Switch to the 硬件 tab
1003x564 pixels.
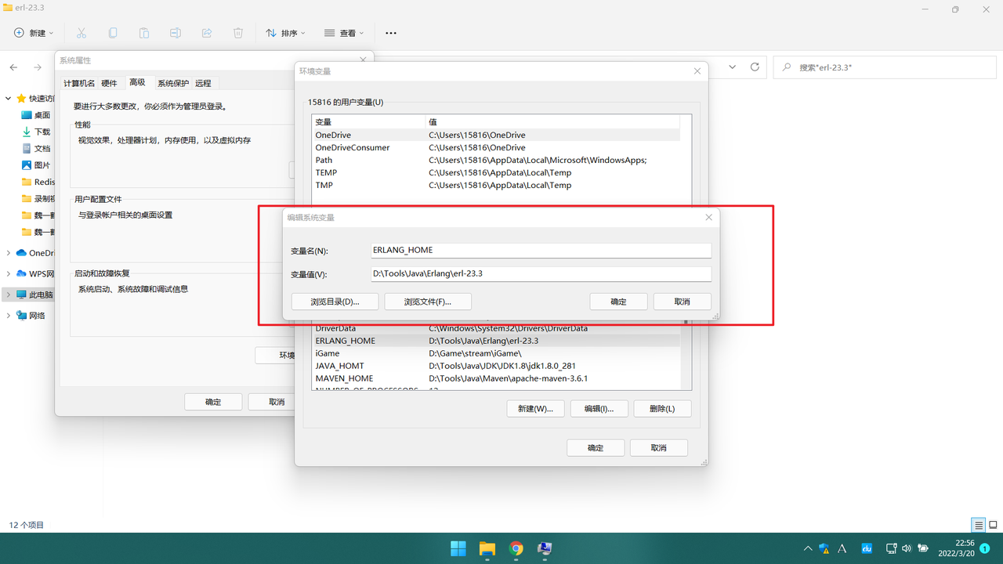[109, 83]
